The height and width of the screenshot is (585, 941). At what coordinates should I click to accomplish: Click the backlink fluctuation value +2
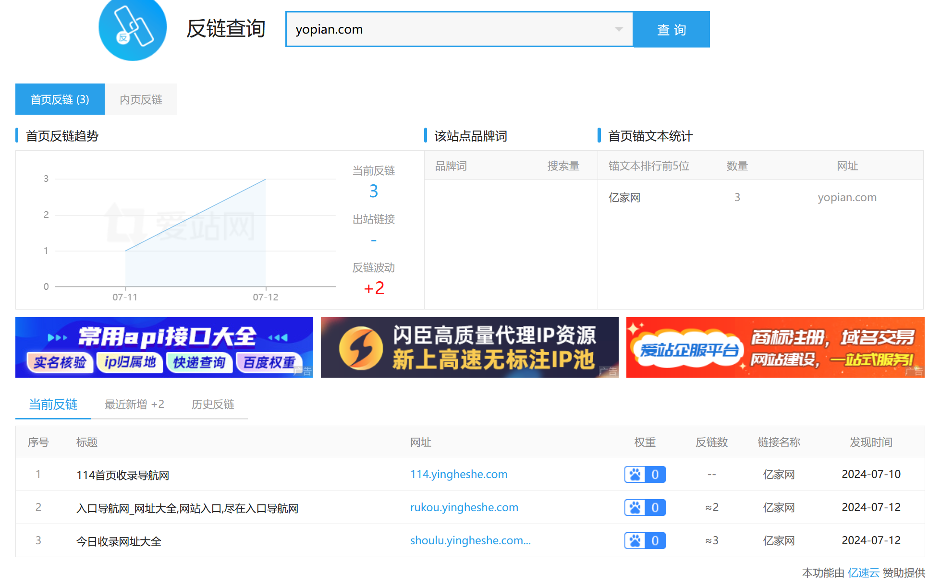tap(374, 288)
